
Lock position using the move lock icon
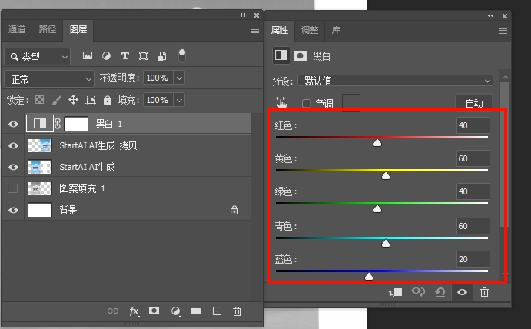tap(74, 100)
